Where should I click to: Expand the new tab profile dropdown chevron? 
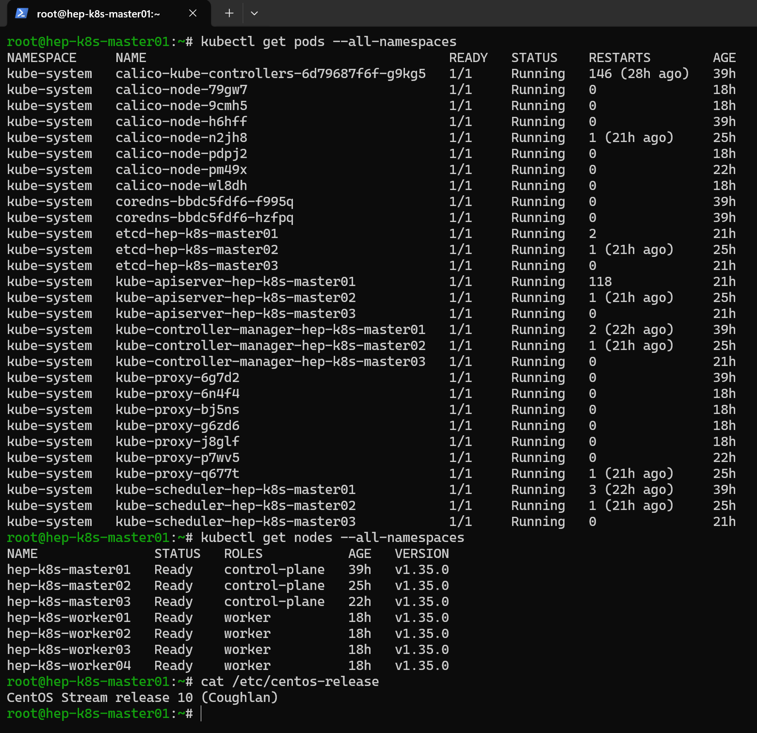254,14
